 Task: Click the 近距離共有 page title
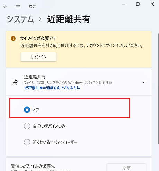(69, 19)
